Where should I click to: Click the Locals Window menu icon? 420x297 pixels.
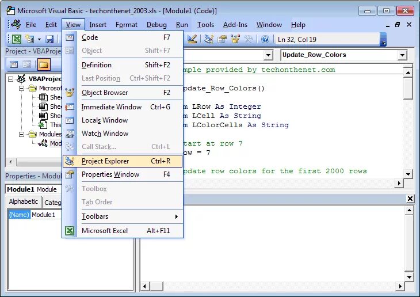[70, 120]
